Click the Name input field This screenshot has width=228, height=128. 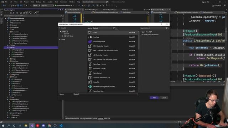tap(105, 94)
